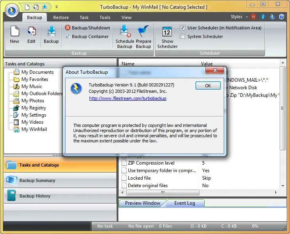This screenshot has height=234, width=290.
Task: Open help question mark icon
Action: tap(282, 17)
